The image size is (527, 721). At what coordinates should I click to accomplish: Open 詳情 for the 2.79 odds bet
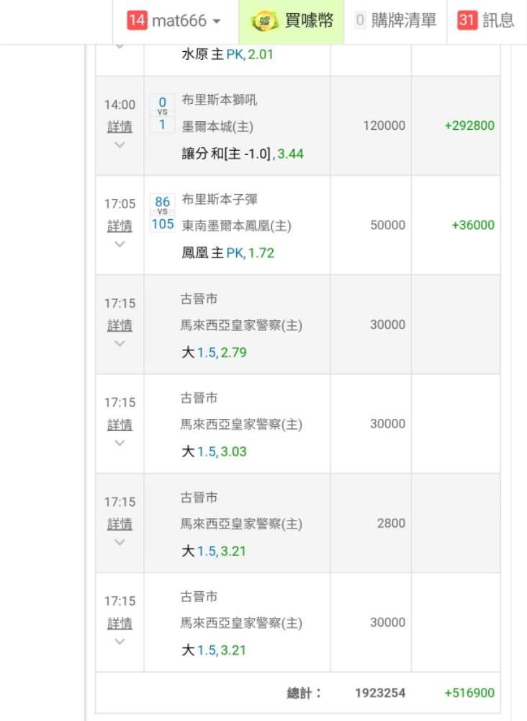(x=120, y=326)
